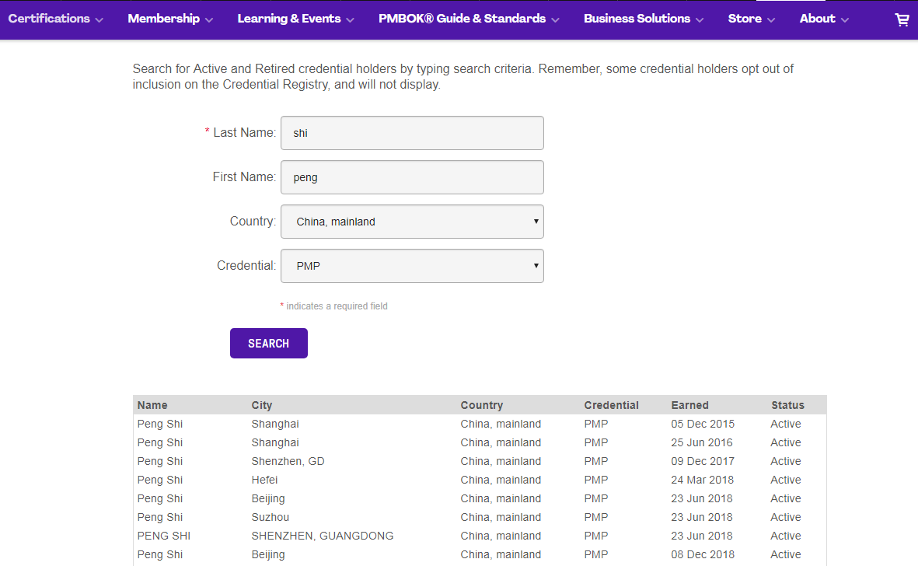
Task: Open the shopping cart icon
Action: 902,19
